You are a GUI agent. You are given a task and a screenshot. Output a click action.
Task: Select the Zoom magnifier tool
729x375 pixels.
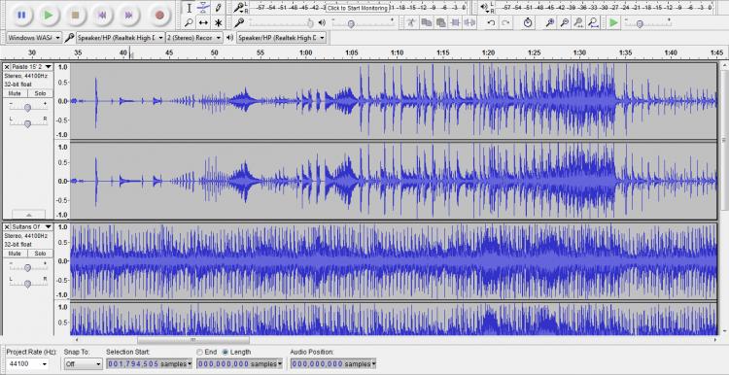(x=189, y=22)
